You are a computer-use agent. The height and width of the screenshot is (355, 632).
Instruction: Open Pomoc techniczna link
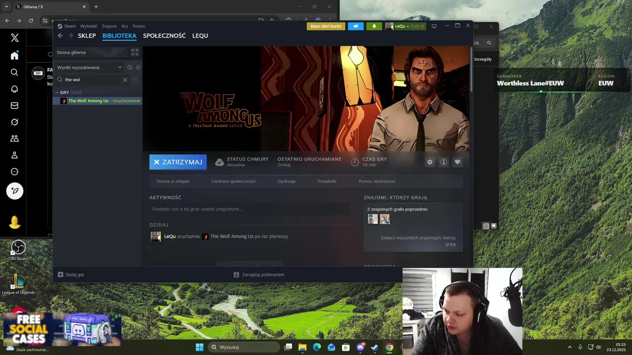click(x=377, y=181)
